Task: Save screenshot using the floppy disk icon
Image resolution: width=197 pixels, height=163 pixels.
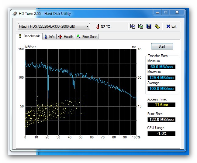Action: pos(149,26)
